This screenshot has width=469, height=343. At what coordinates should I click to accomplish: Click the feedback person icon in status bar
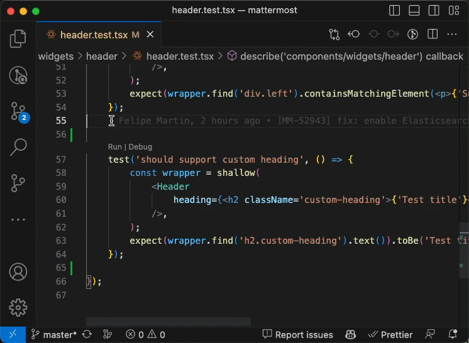[430, 334]
